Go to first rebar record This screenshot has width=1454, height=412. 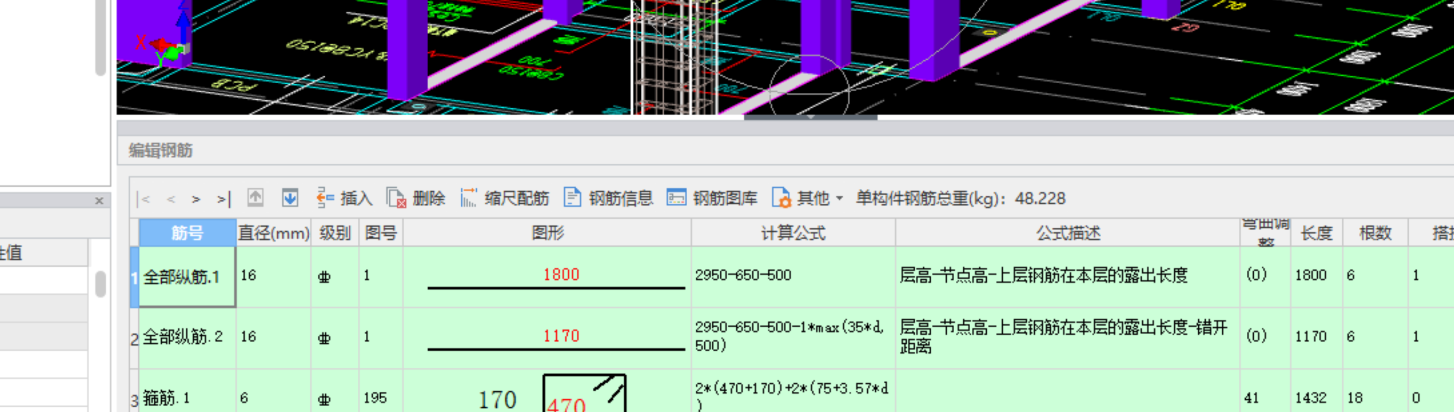[144, 199]
